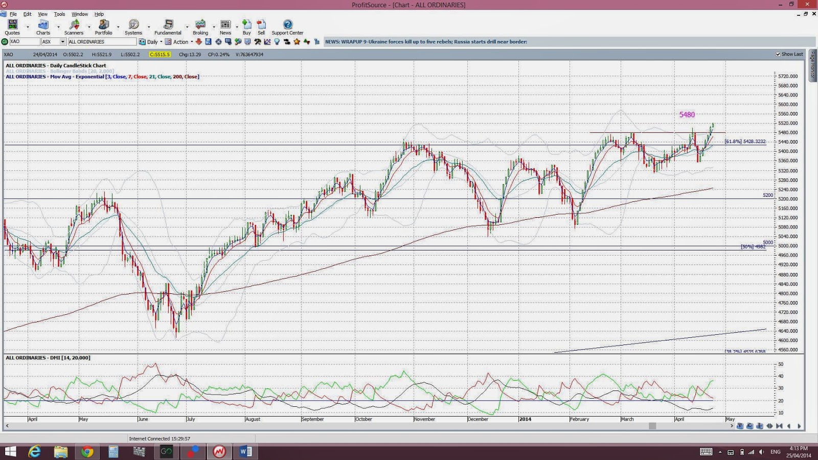Open the Support Center help icon
This screenshot has height=460, width=818.
pyautogui.click(x=287, y=27)
